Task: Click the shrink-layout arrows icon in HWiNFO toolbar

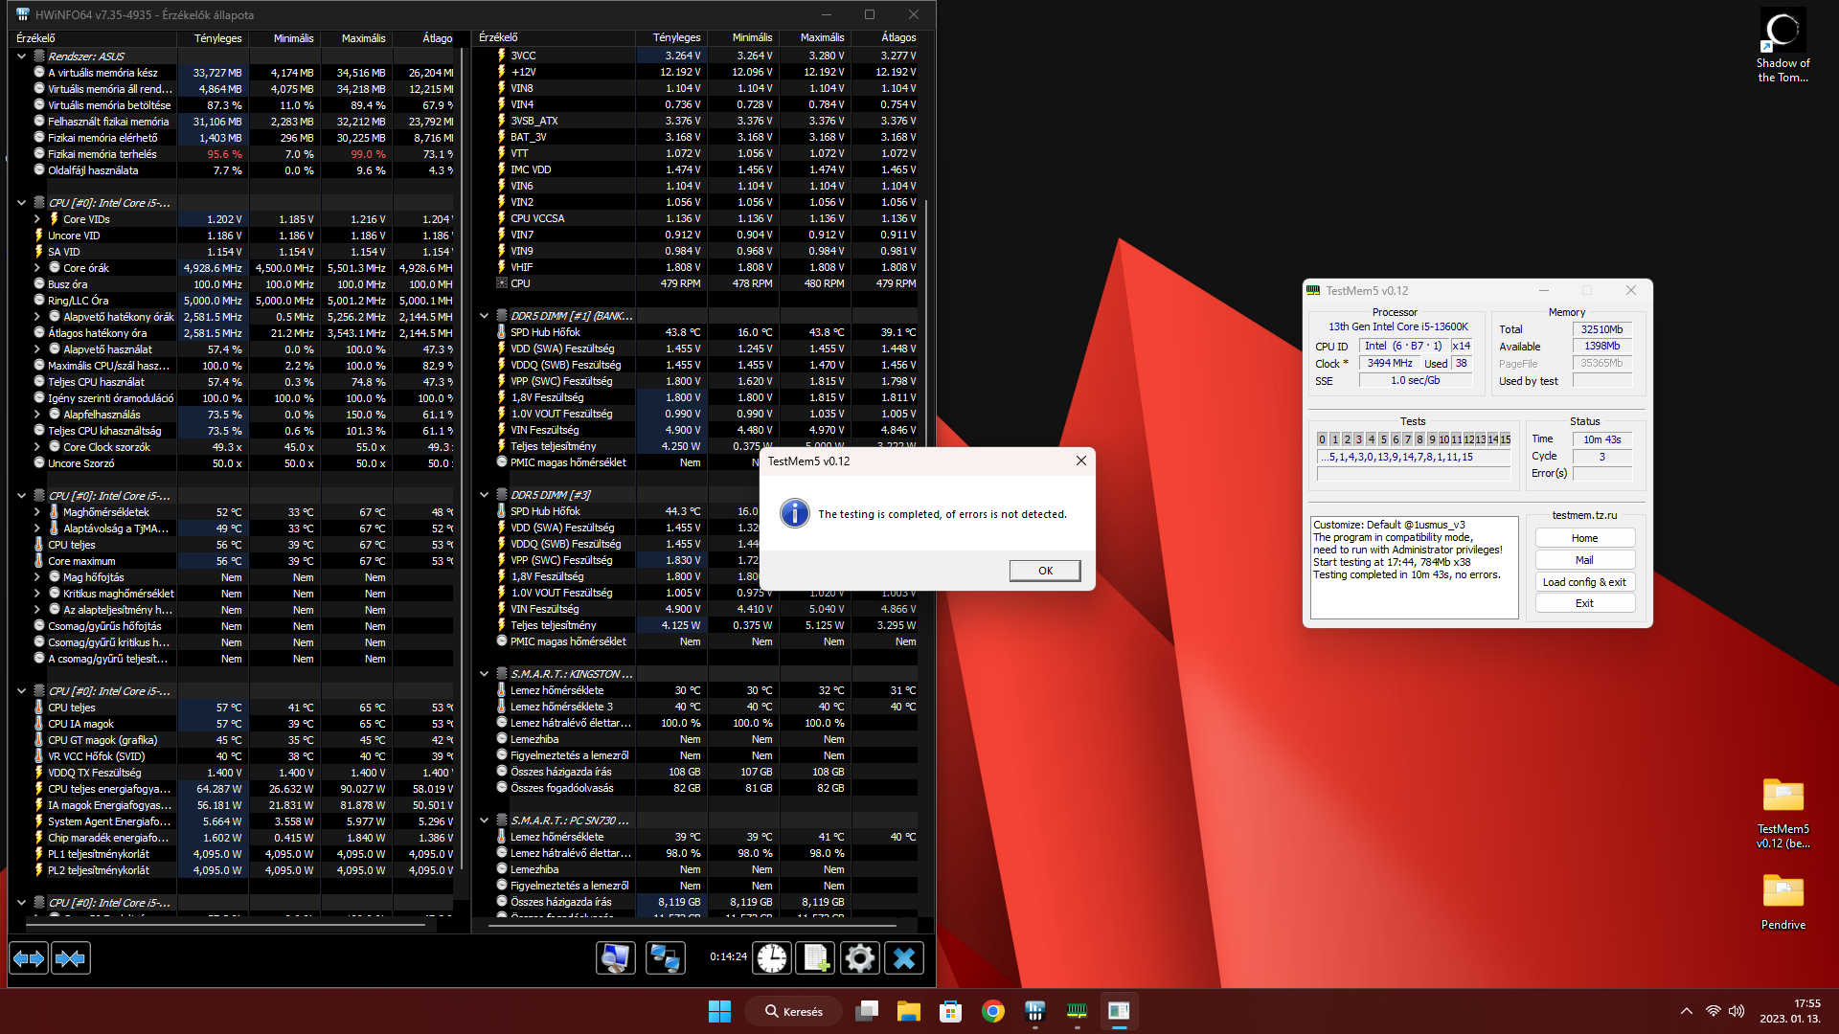Action: pos(71,958)
